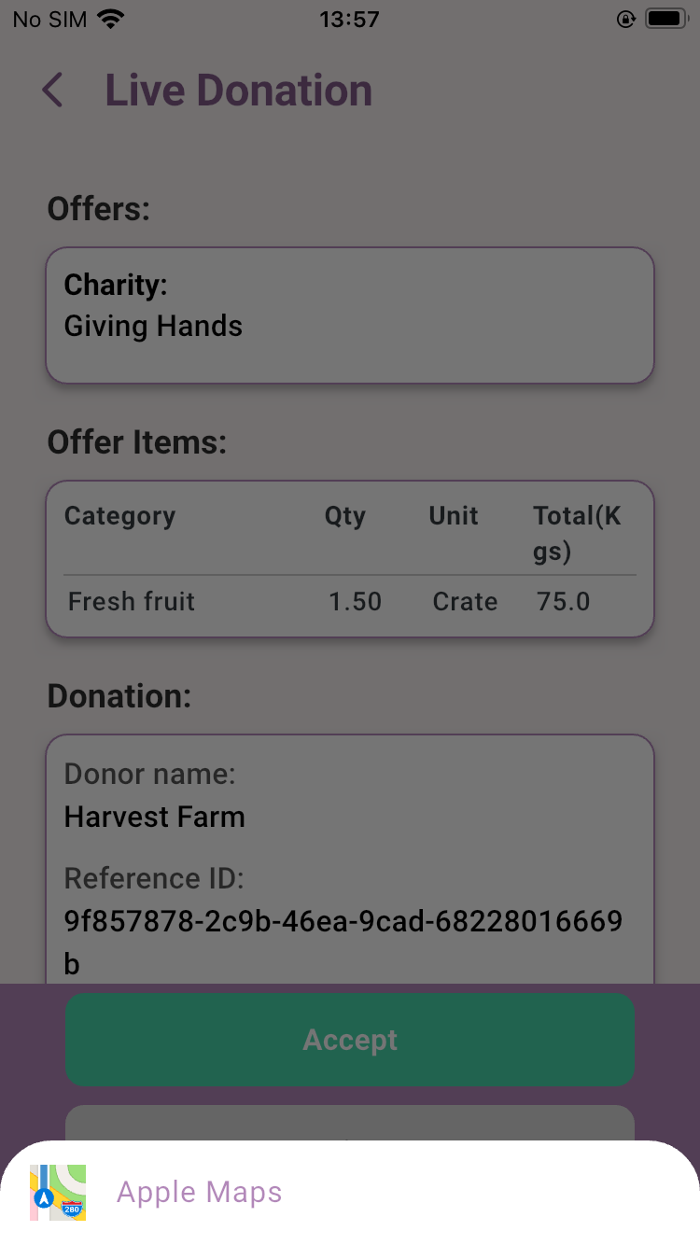
Task: Select the Harvest Farm donor name
Action: coord(154,817)
